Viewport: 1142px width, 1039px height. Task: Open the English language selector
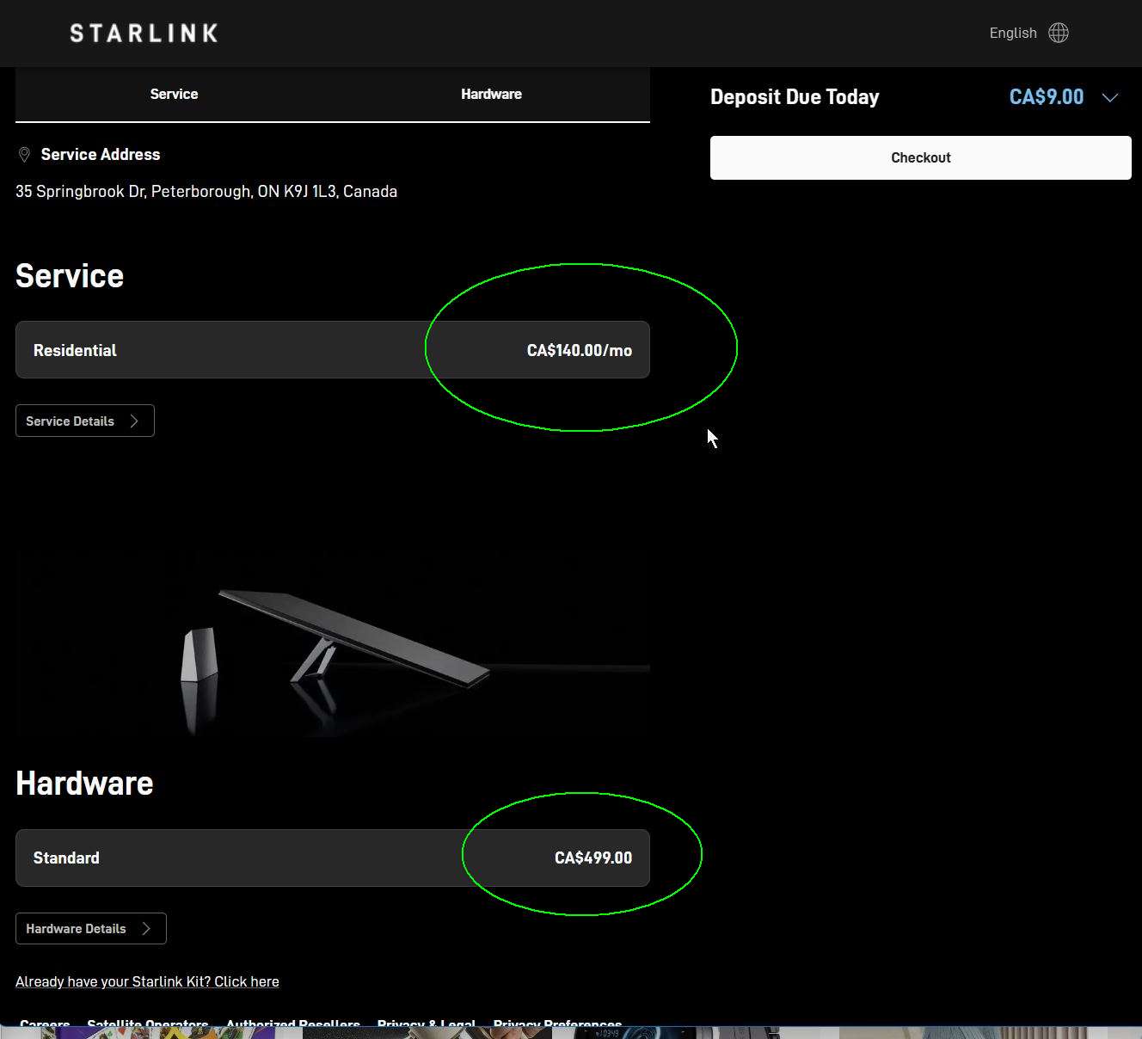coord(1013,33)
